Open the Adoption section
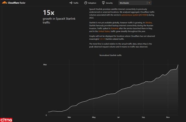Image resolution: width=186 pixels, height=122 pixels. tap(92, 3)
